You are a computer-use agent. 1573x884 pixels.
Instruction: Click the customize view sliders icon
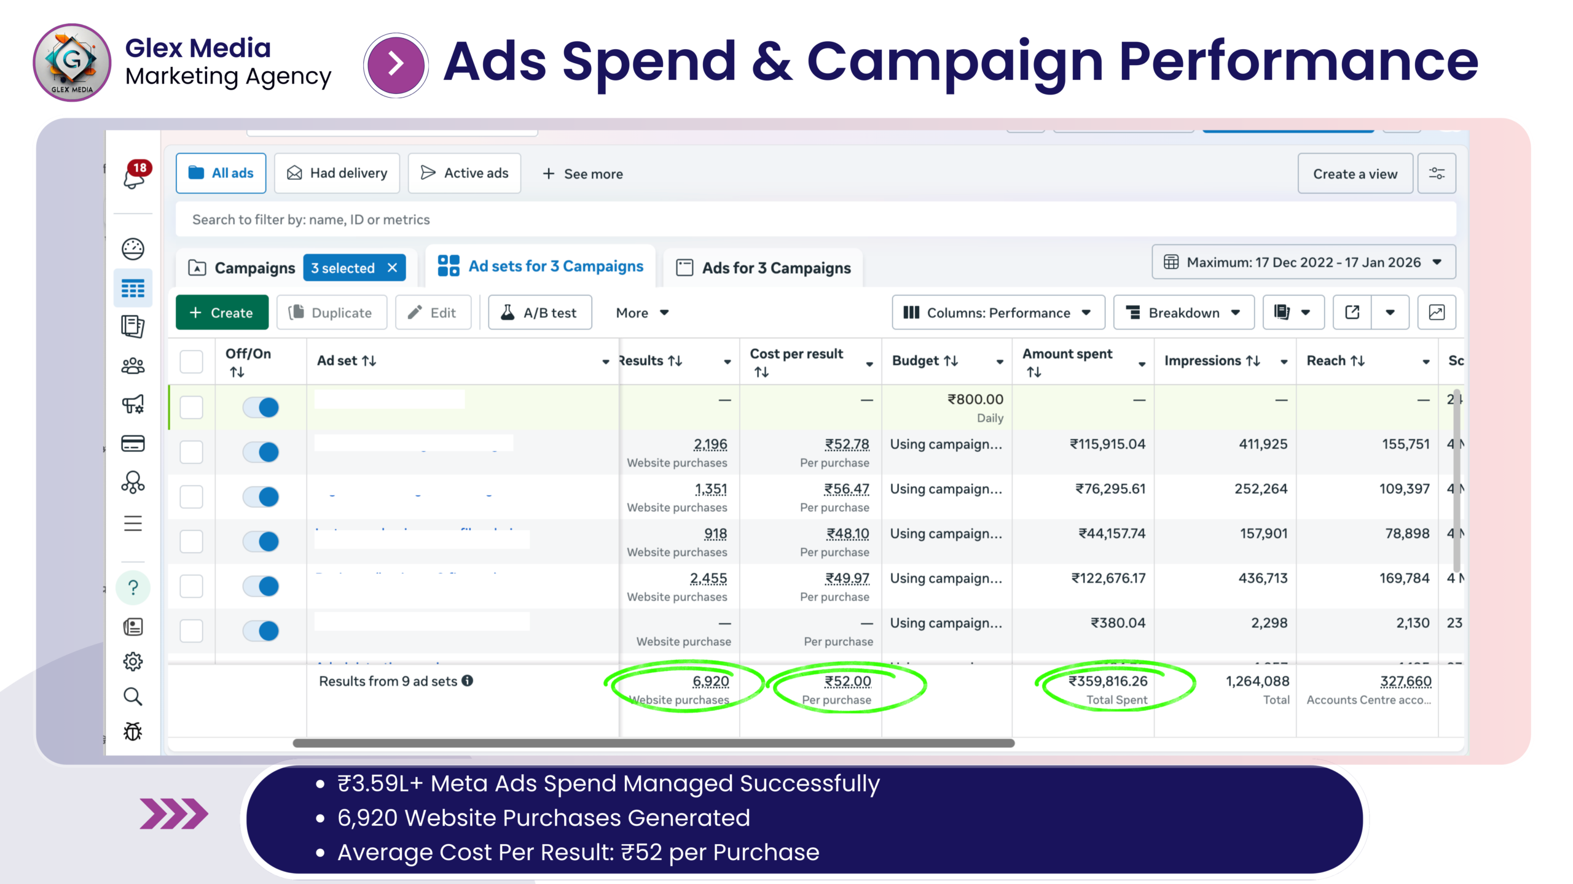[1436, 174]
